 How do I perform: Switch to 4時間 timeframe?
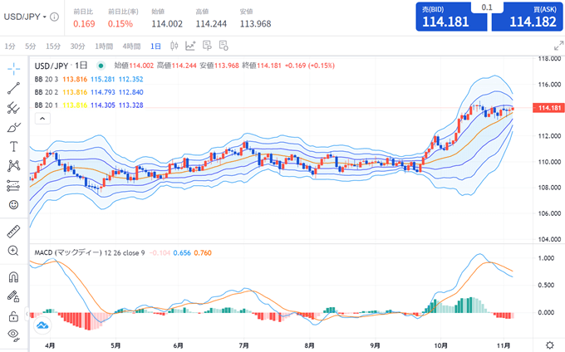tap(131, 46)
